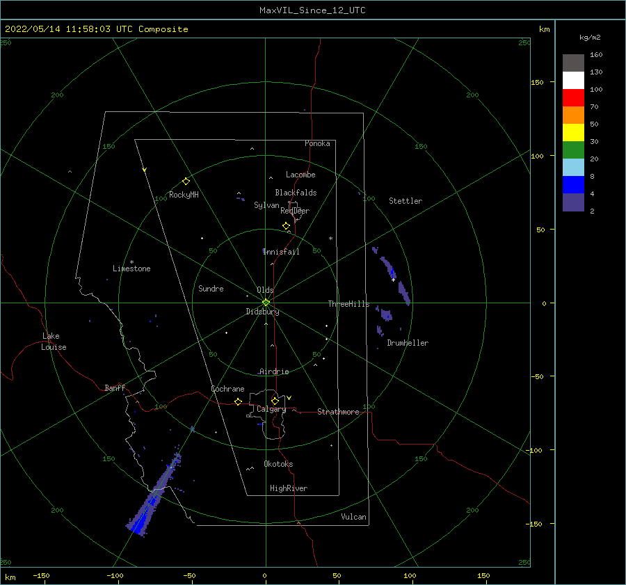Click the 2022/05/14 11:58:03 UTC Composite timestamp
Screen dimensions: 626x585
tap(96, 29)
